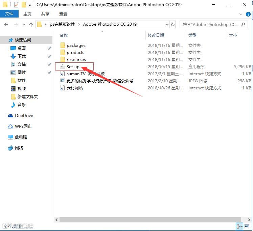Click the Set-up application icon
The width and height of the screenshot is (253, 231).
point(63,67)
